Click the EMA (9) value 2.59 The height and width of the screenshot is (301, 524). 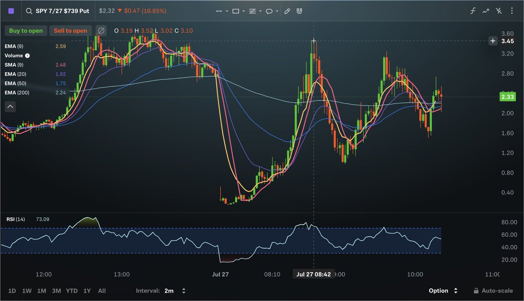point(61,46)
